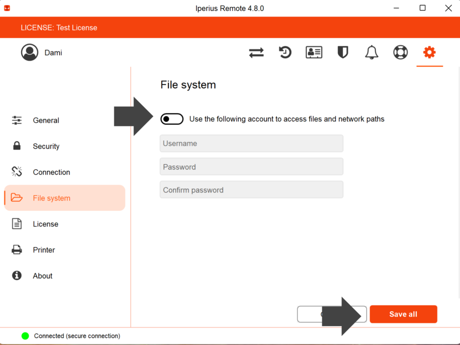The height and width of the screenshot is (345, 460).
Task: Click the document icon beside License
Action: (x=17, y=224)
